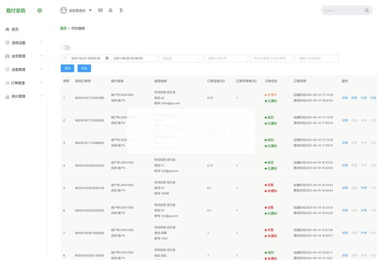Click 详情 link for order NO04191714391960

[x=345, y=98]
